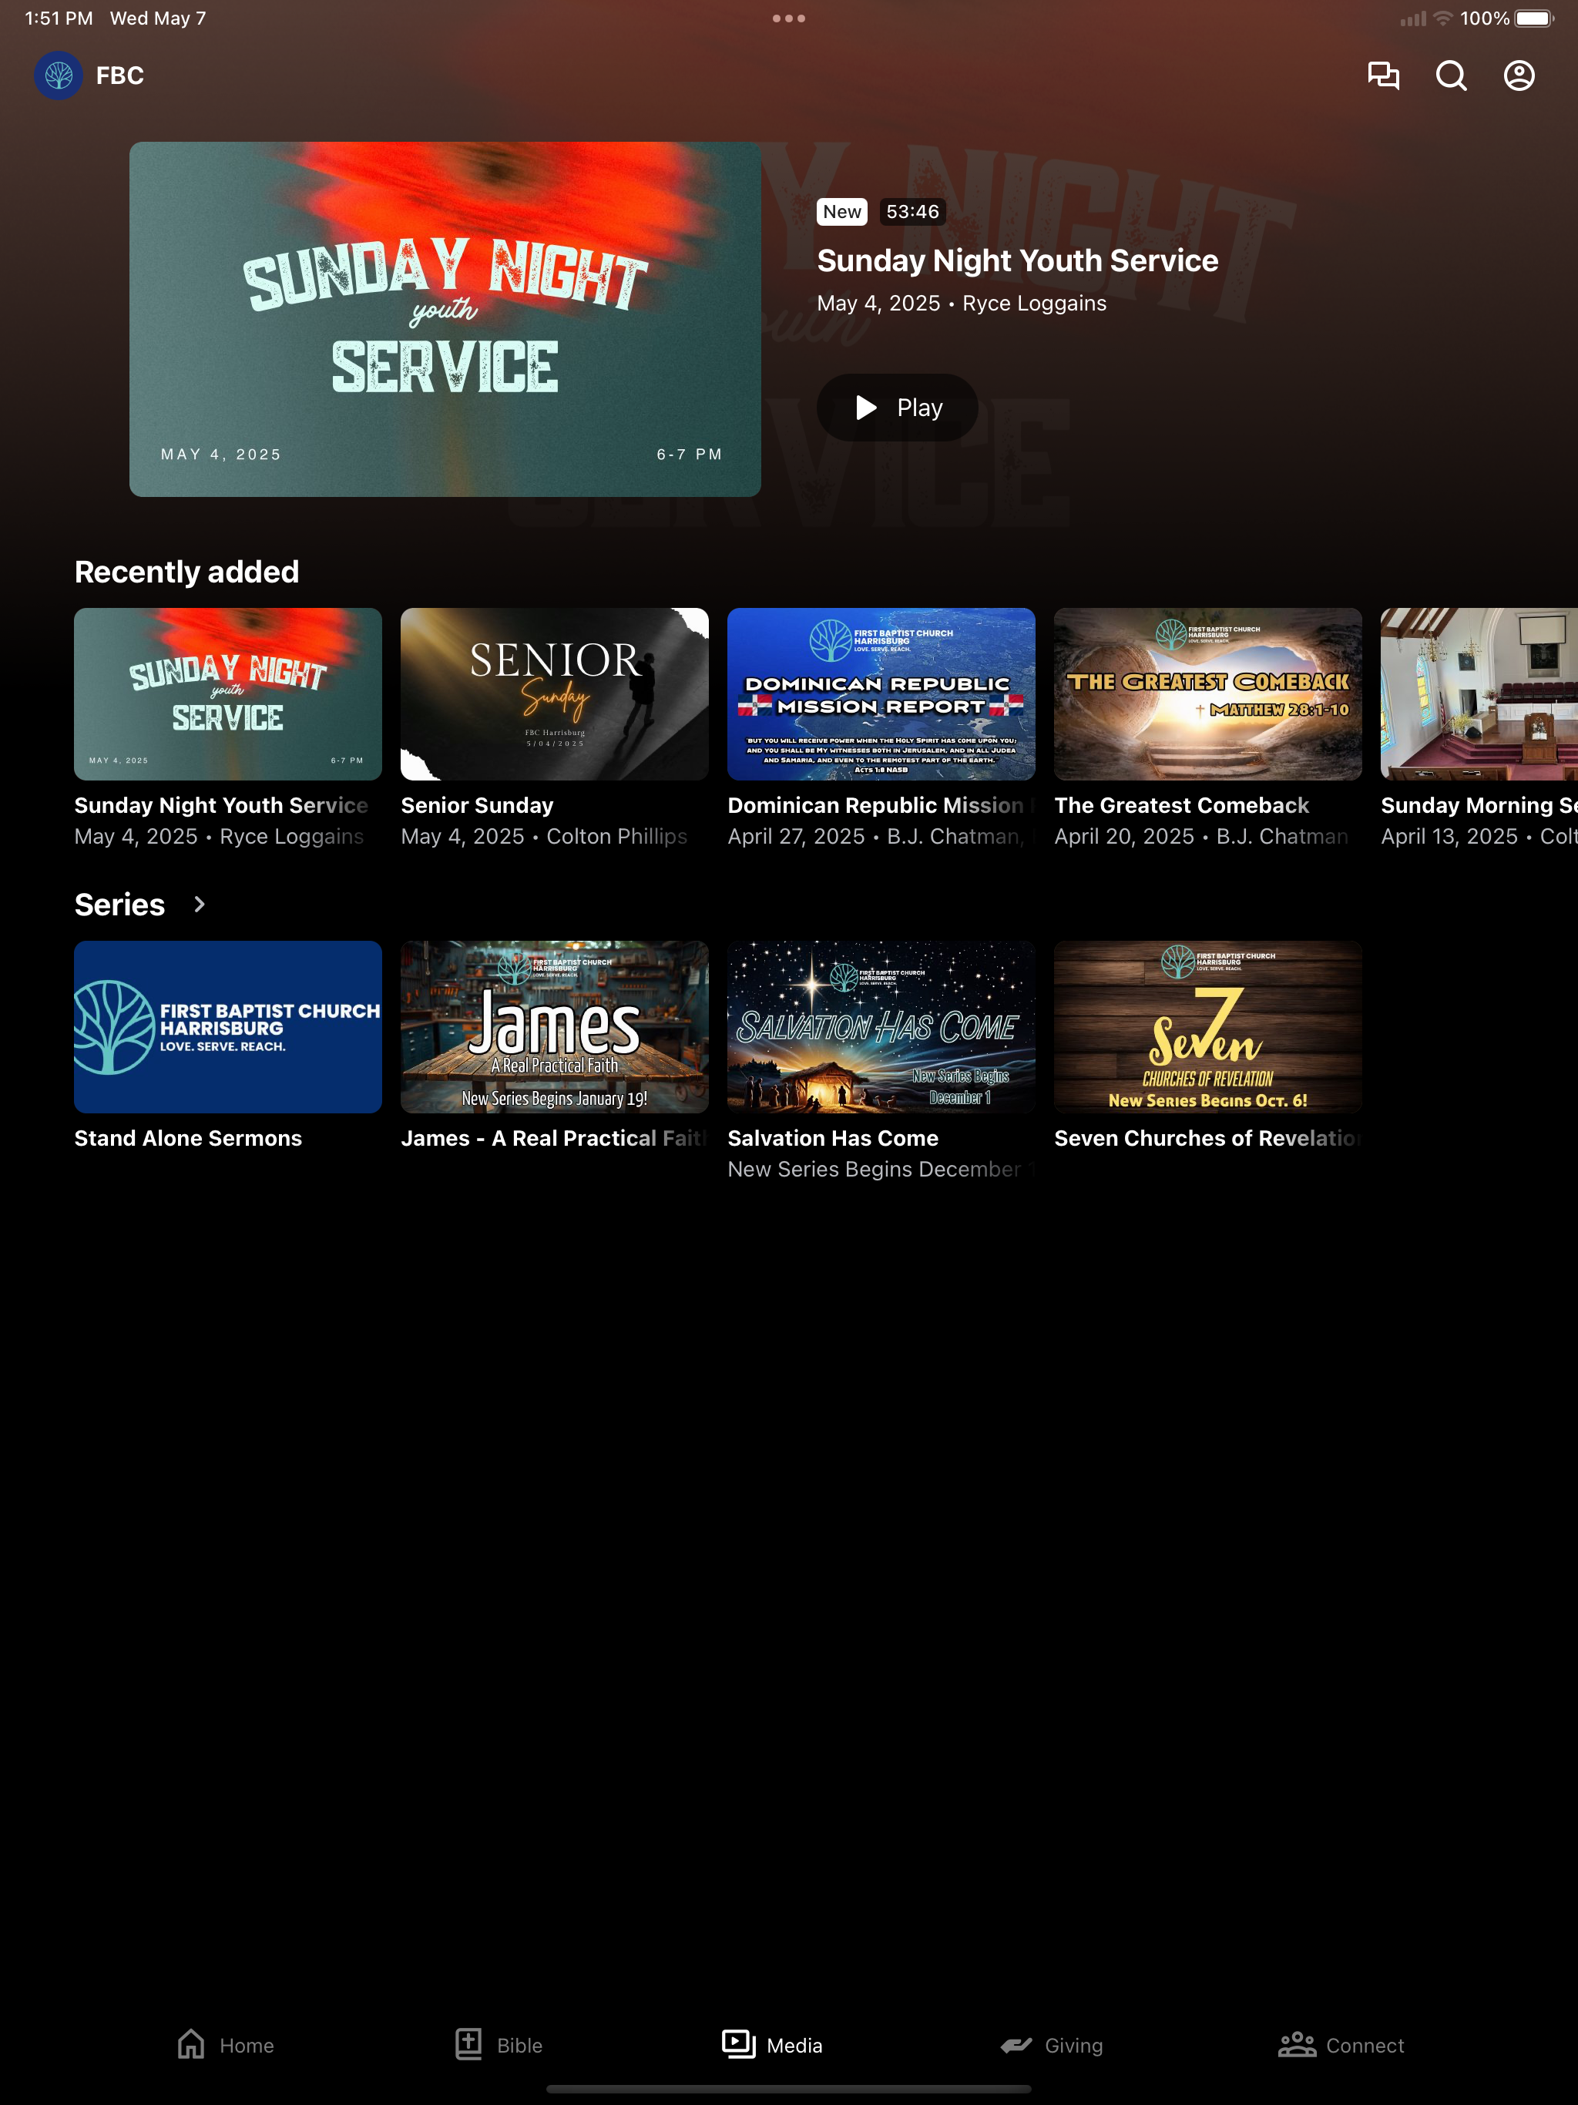Screen dimensions: 1578x2105
Task: Click 'James - A Real Practical Faith' title
Action: coord(555,1138)
